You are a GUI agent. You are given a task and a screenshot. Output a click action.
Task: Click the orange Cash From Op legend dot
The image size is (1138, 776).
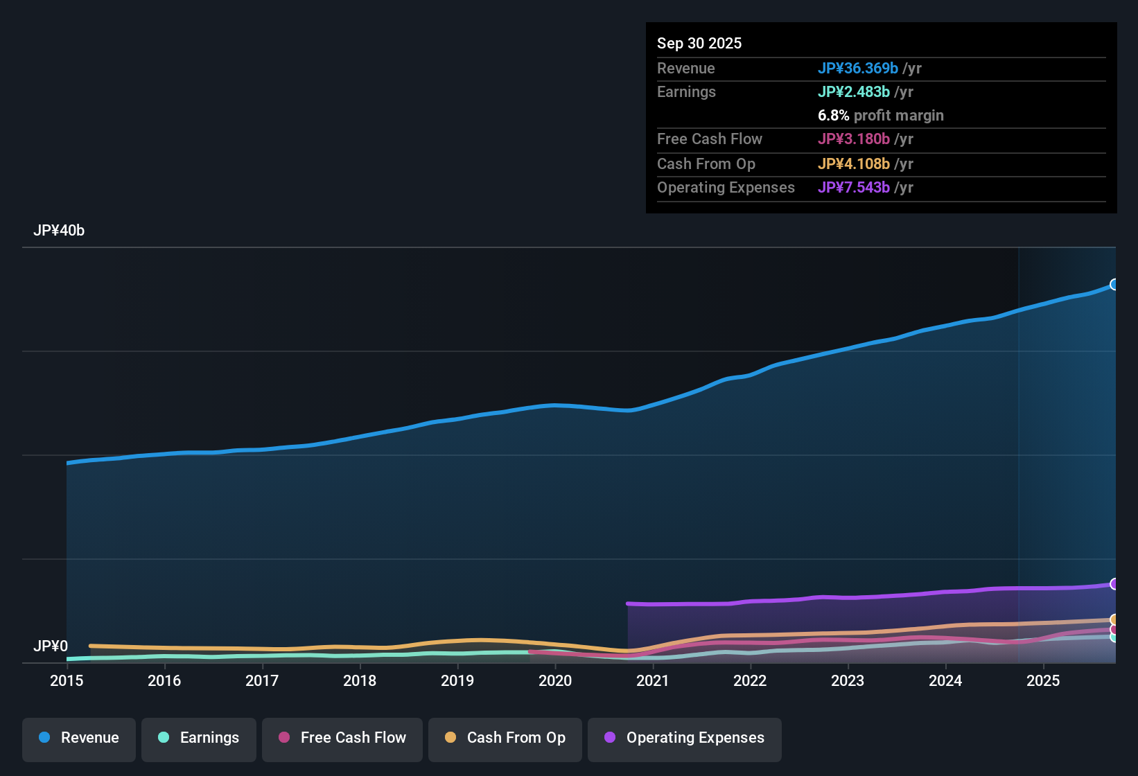coord(451,738)
